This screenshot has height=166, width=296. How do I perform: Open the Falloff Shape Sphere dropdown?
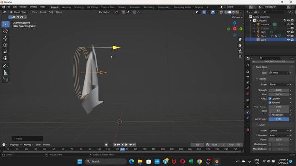(278, 130)
